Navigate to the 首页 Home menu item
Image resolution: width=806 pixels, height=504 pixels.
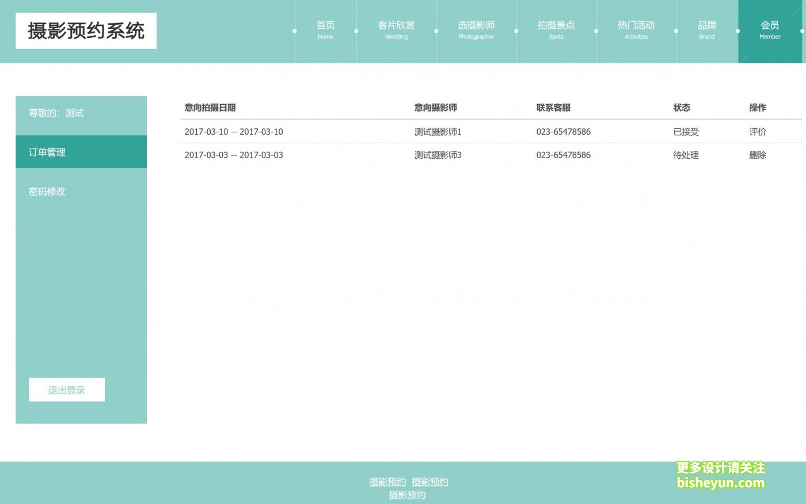click(325, 30)
